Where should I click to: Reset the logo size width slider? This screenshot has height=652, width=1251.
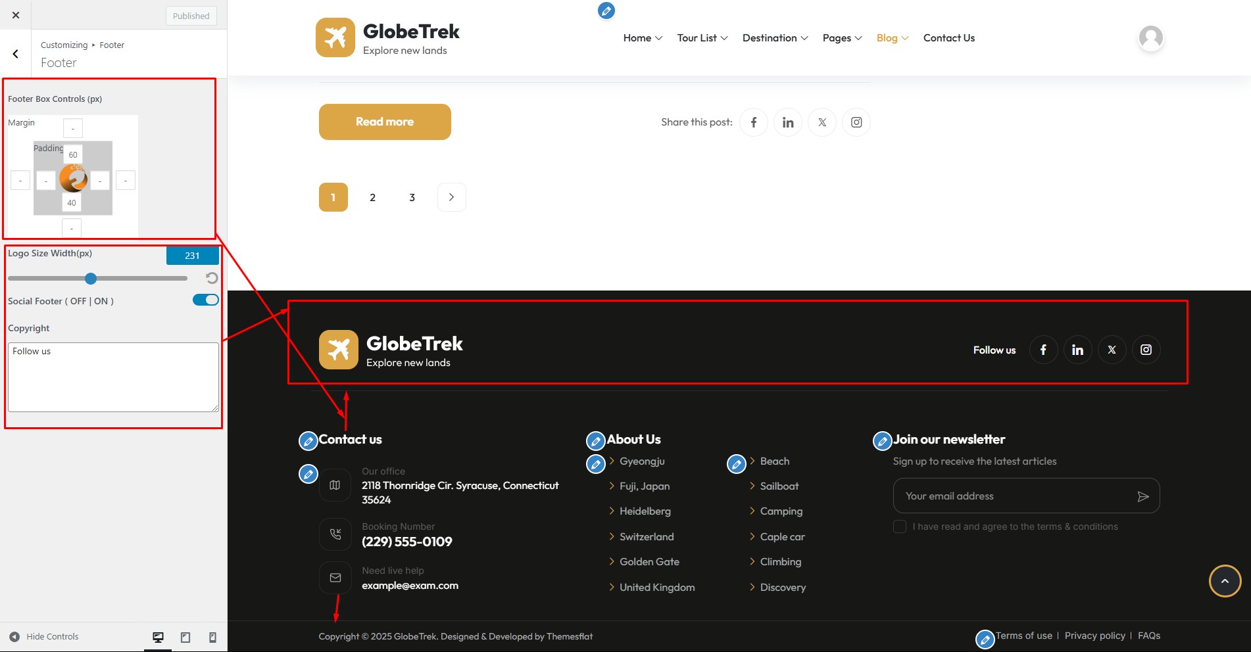pyautogui.click(x=212, y=278)
